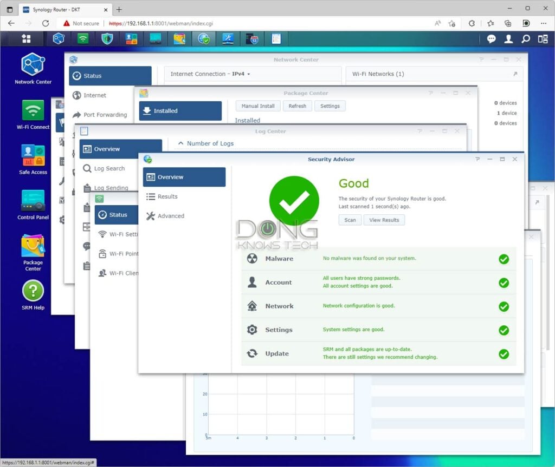
Task: Open the SRM search magnifier
Action: (x=526, y=38)
